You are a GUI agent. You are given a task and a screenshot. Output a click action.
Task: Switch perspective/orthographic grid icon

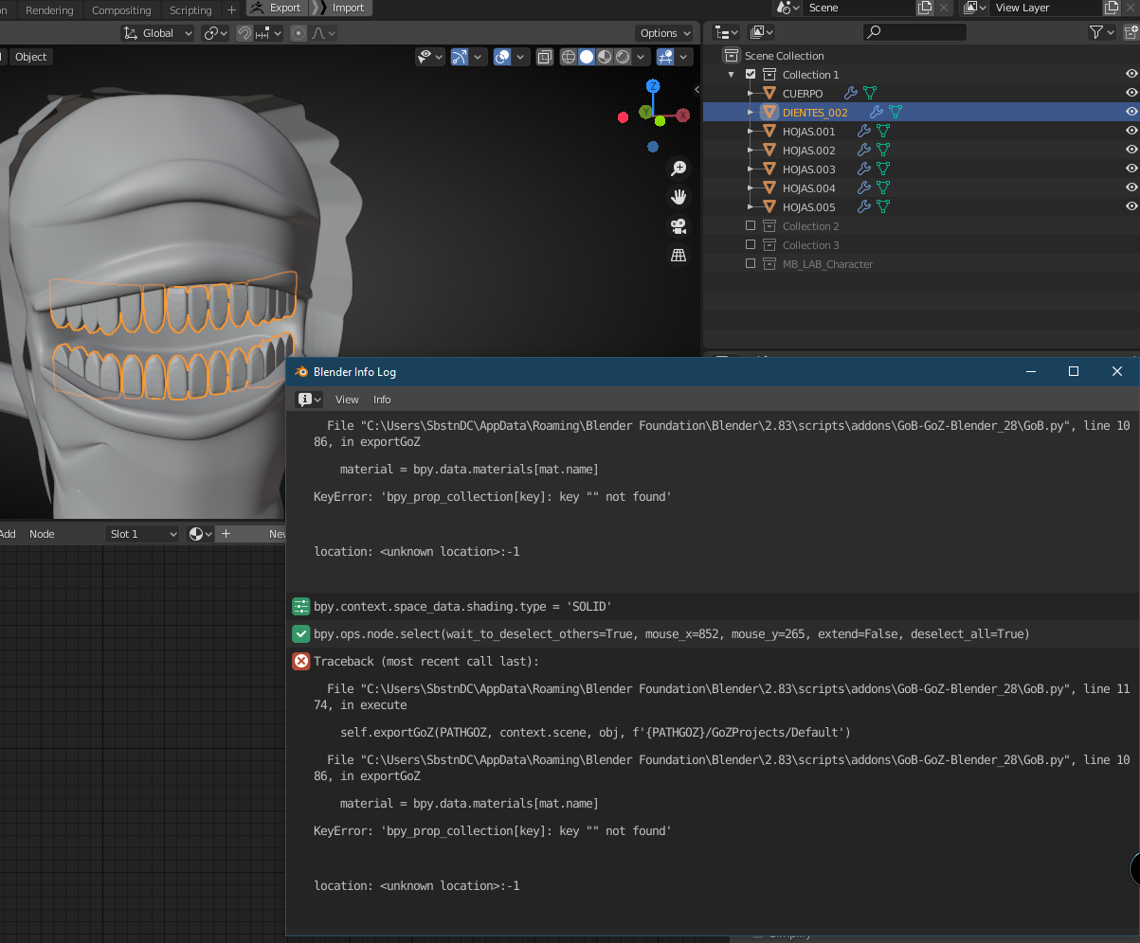click(x=679, y=255)
